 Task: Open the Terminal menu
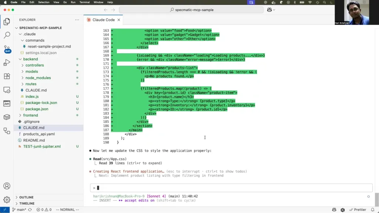click(x=84, y=2)
